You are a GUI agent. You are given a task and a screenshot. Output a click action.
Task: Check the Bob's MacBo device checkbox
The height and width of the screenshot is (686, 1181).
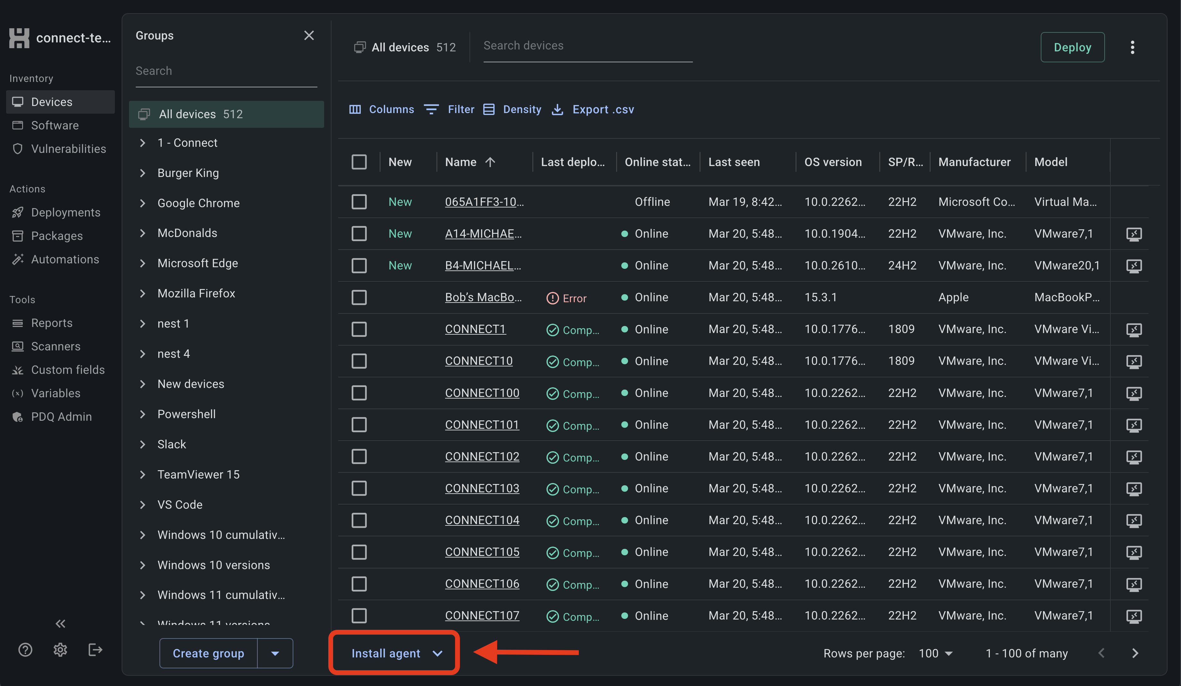(x=359, y=297)
